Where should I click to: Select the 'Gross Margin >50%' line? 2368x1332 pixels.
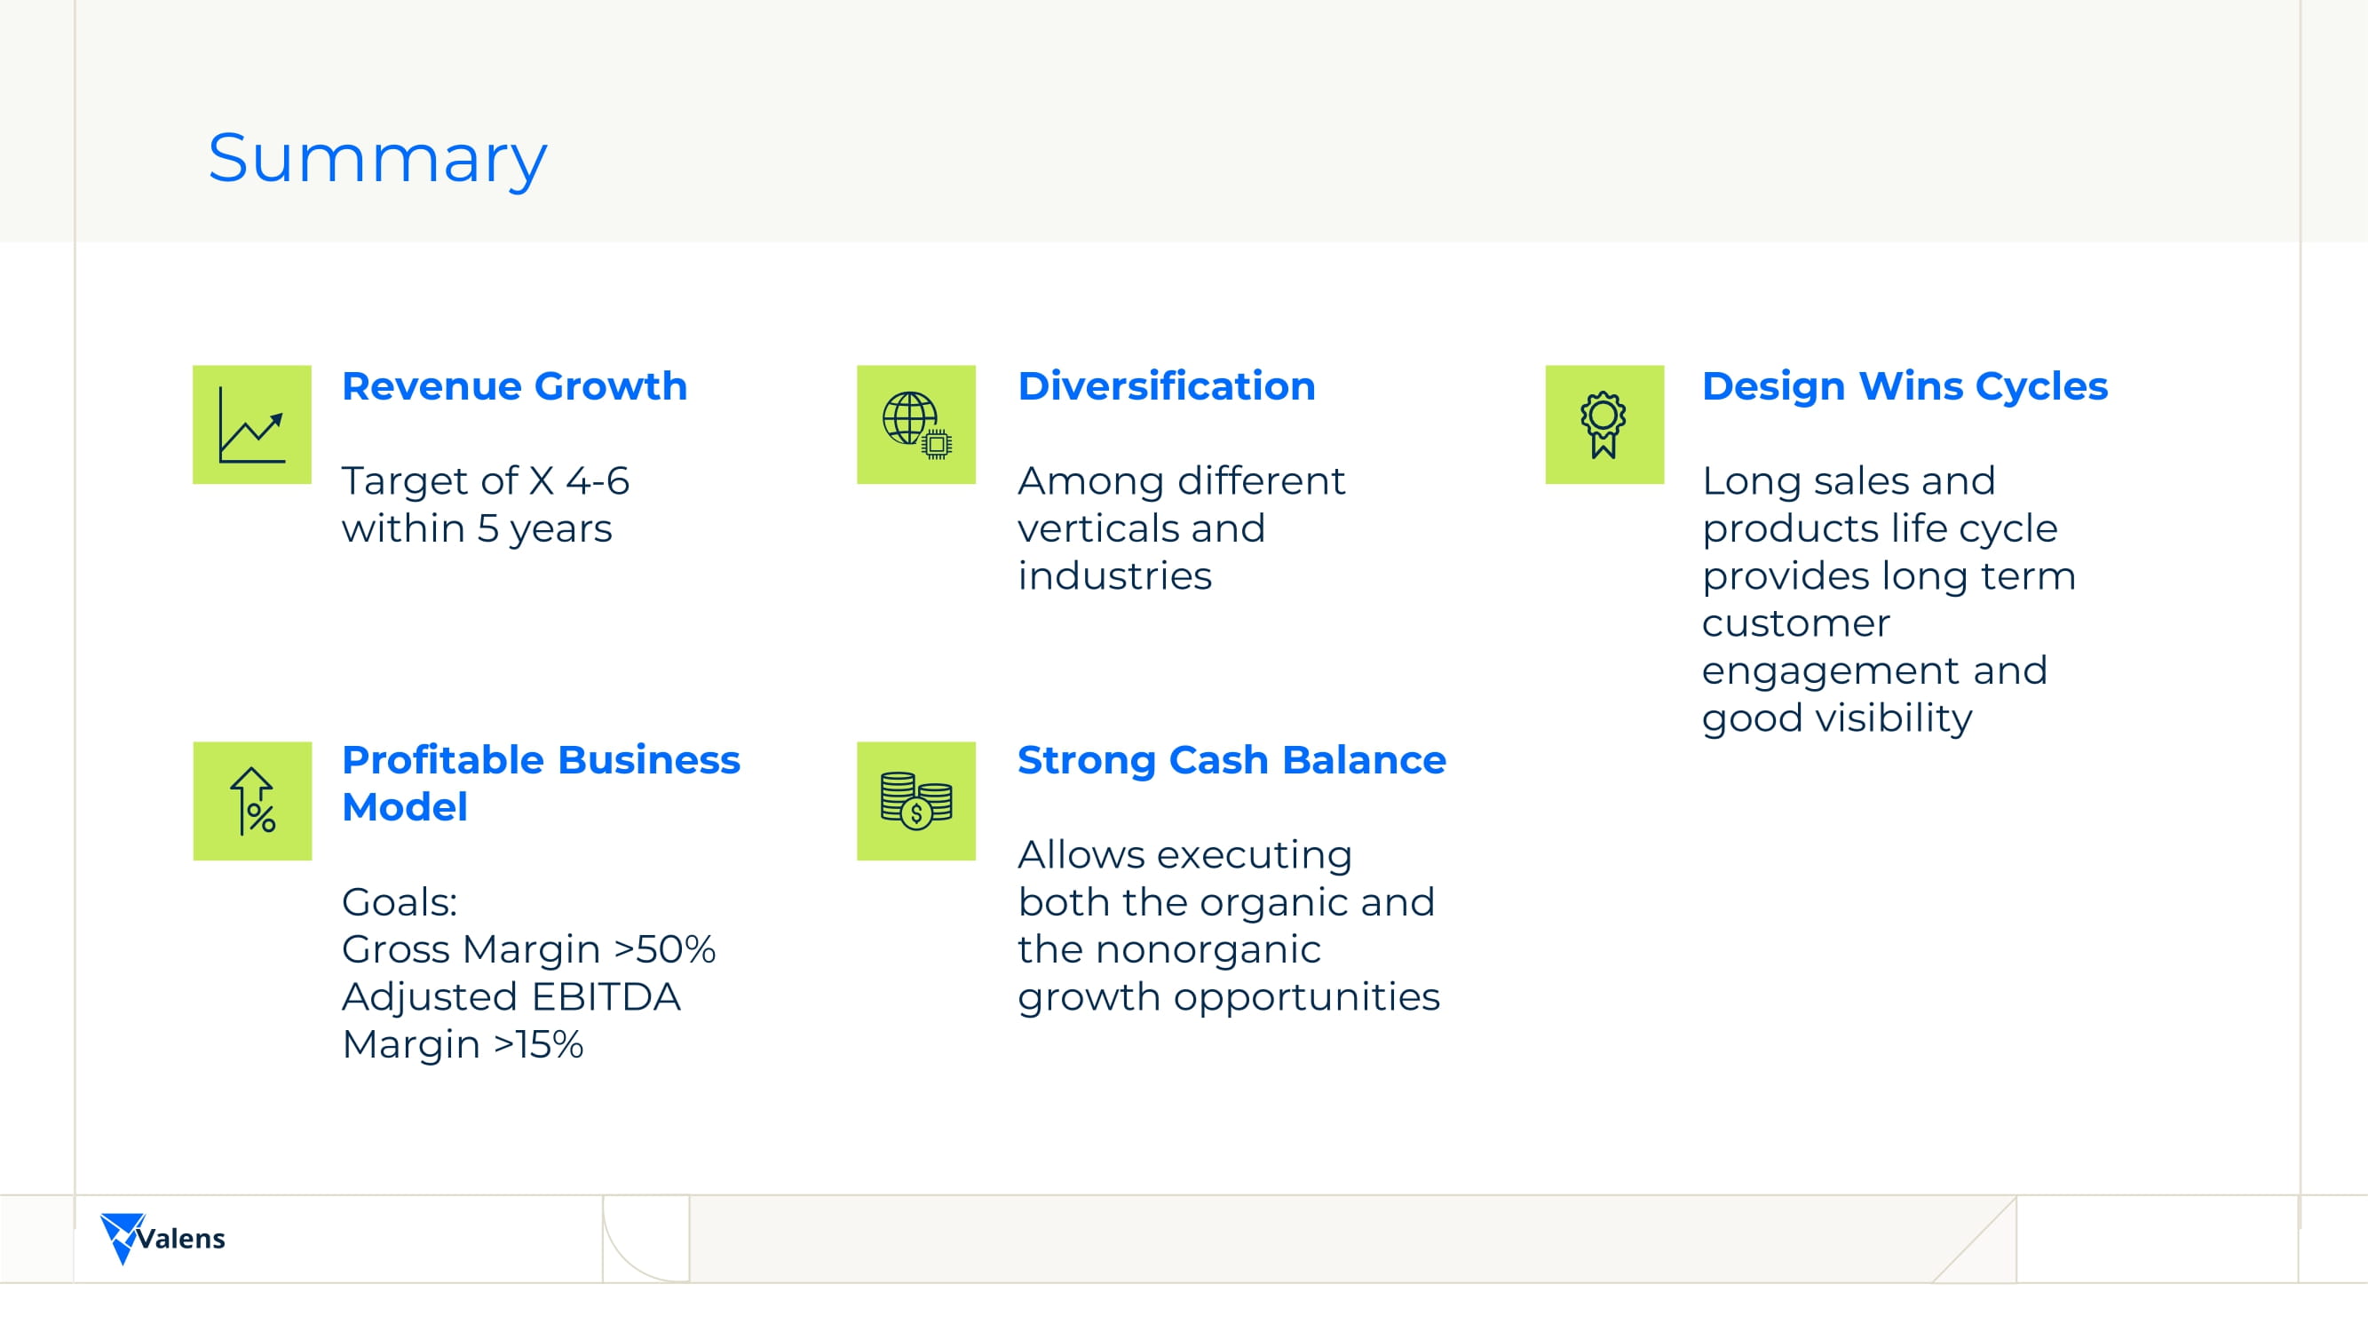pyautogui.click(x=527, y=949)
